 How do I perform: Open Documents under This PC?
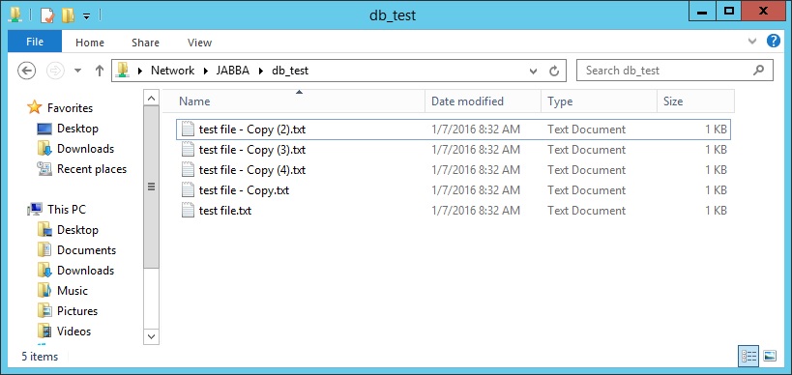86,250
